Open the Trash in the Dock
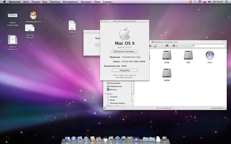 tap(164, 139)
